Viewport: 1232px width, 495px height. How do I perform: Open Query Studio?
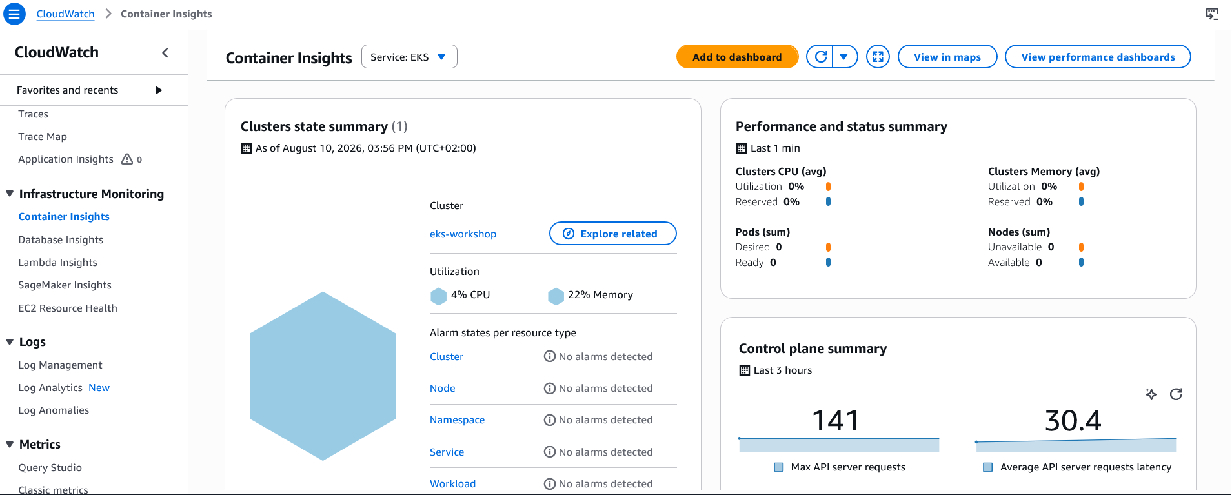click(x=50, y=468)
